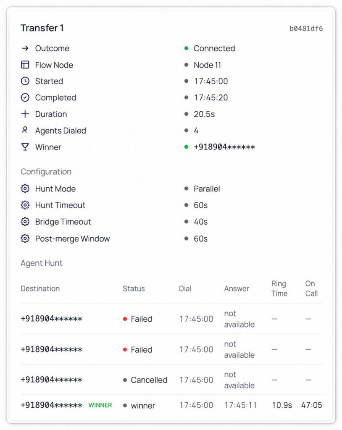Viewport: 342px width, 430px height.
Task: Click the first Failed status indicator
Action: tap(137, 319)
